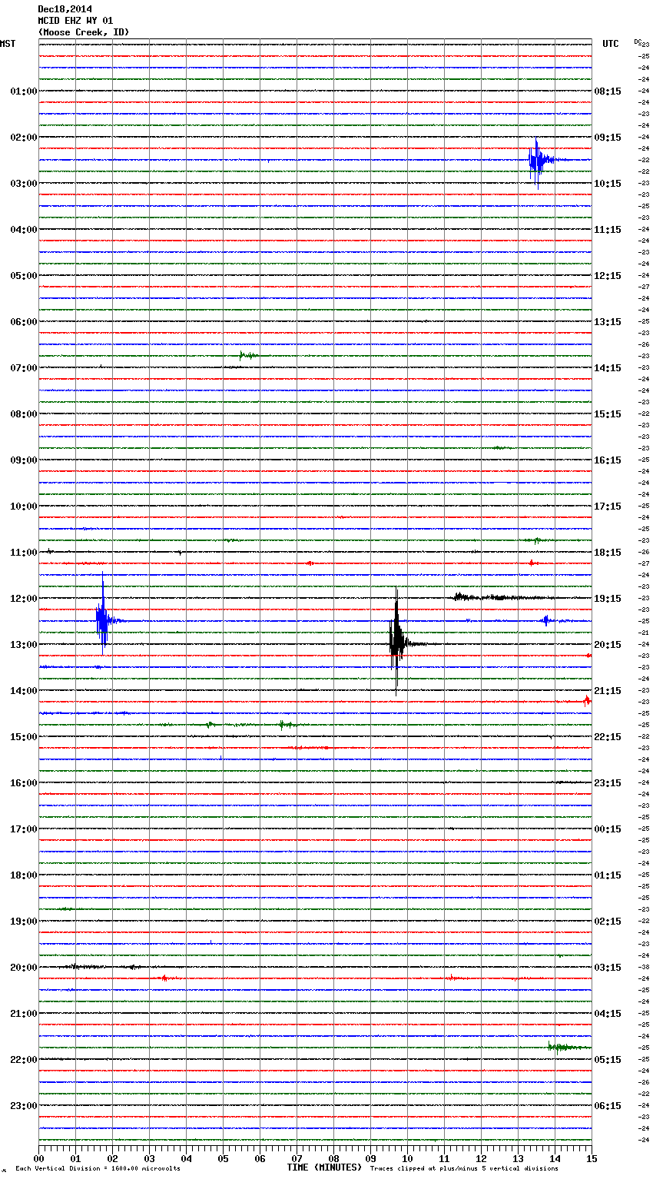This screenshot has height=1179, width=653.
Task: Click the vertical division 1600.00 microvolts note
Action: pos(98,1169)
